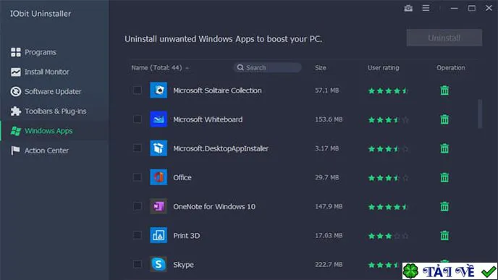The height and width of the screenshot is (280, 498).
Task: Select the Skype checkbox
Action: [x=138, y=264]
